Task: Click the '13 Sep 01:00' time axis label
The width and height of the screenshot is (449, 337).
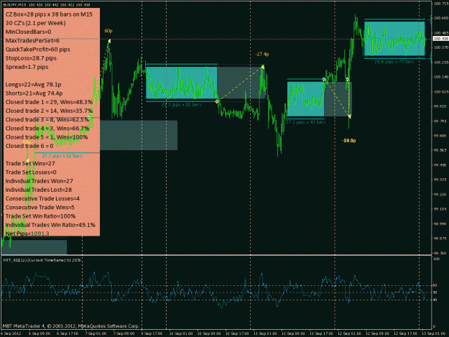Action: click(x=433, y=333)
